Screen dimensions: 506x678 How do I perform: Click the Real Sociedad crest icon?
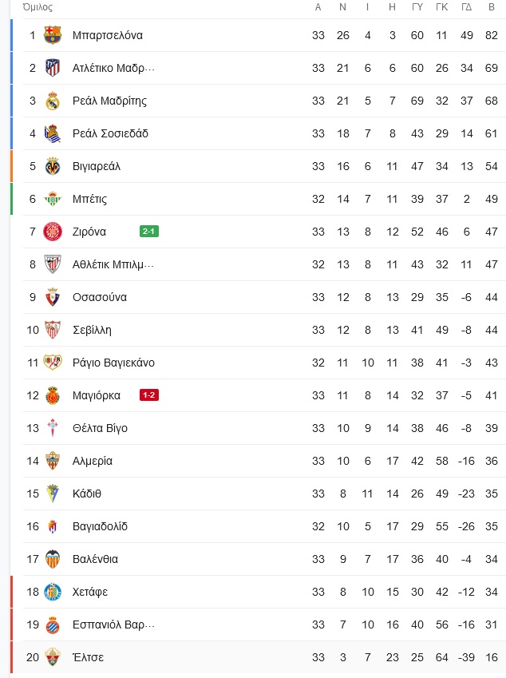coord(53,133)
